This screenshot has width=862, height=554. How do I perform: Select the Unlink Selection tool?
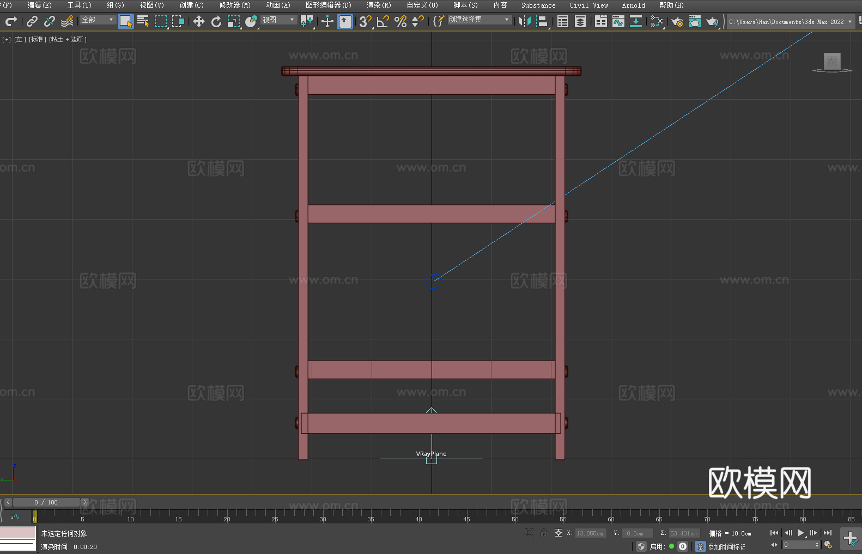coord(50,21)
